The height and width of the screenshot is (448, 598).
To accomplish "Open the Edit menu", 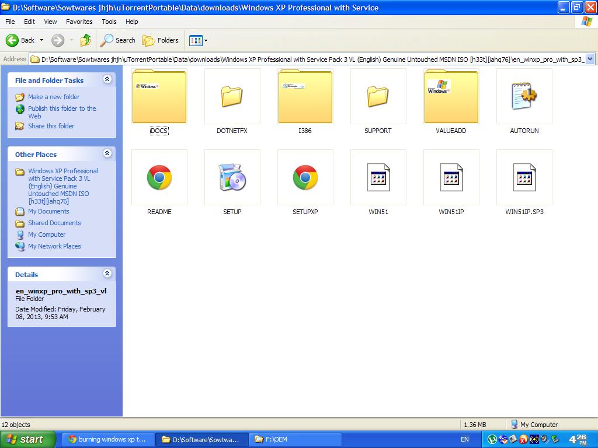I will [x=29, y=22].
